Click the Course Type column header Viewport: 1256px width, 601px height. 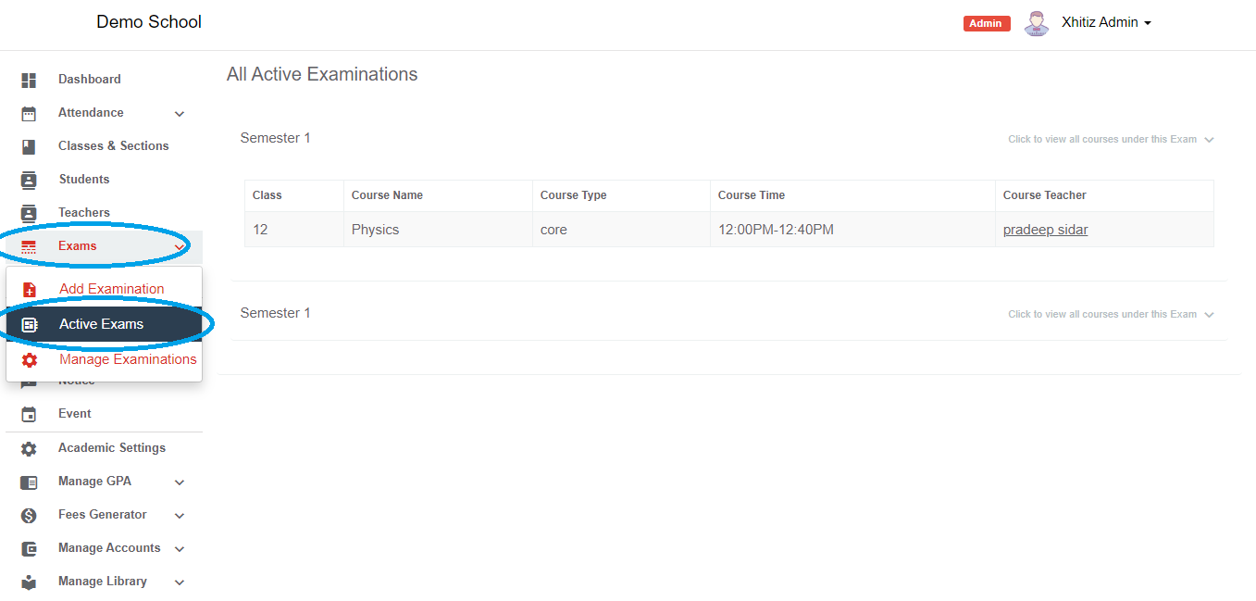pyautogui.click(x=622, y=195)
